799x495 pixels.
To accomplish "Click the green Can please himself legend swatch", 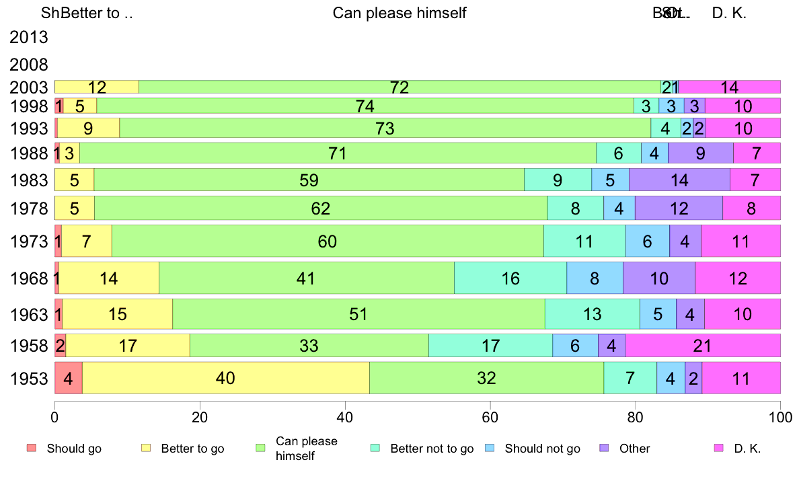I will tap(260, 448).
